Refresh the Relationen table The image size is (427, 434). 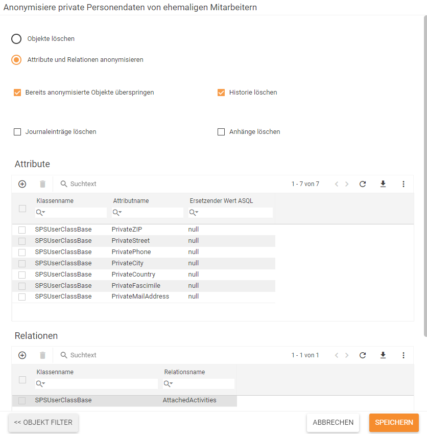point(363,355)
